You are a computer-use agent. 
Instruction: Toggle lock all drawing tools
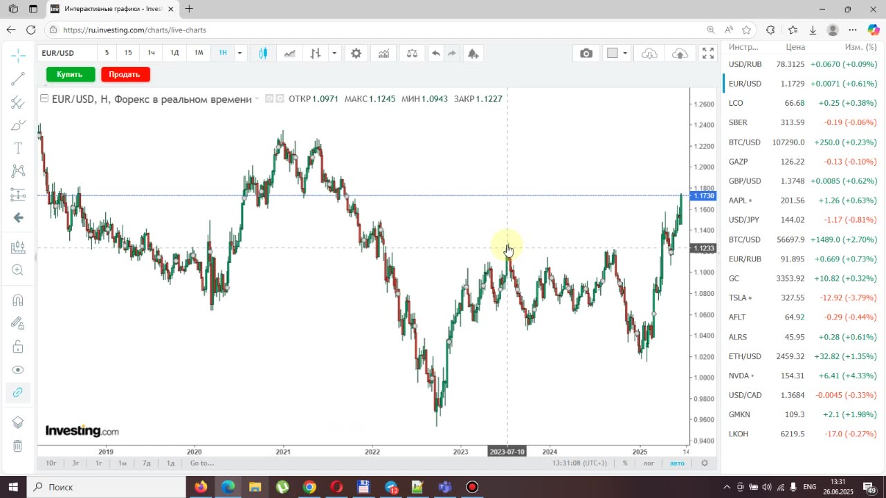(18, 347)
